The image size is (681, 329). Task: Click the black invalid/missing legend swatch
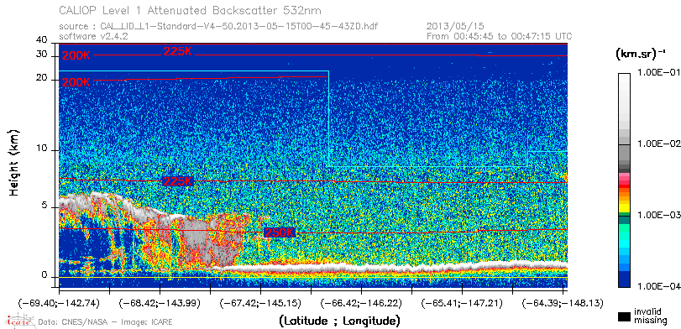pos(624,317)
